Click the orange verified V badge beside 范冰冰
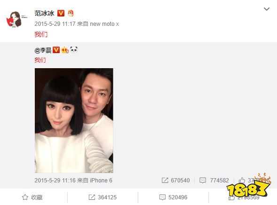 pyautogui.click(x=61, y=13)
